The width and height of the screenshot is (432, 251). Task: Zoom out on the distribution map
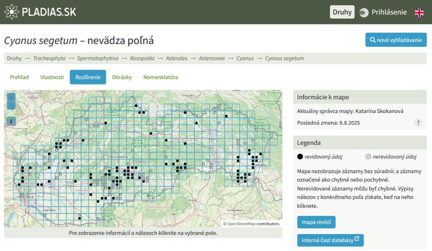(11, 105)
